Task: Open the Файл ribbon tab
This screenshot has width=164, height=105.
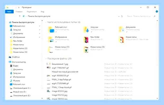Action: pos(9,12)
